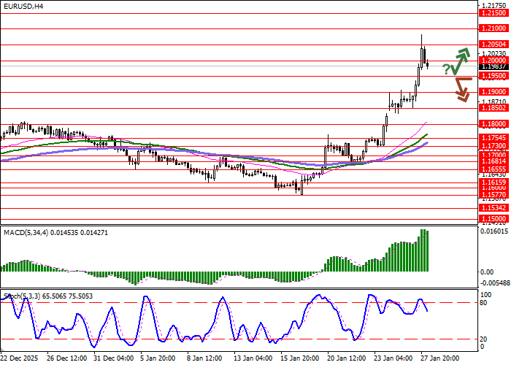This screenshot has width=511, height=365.
Task: Click the 1.1500 price level label
Action: coord(494,218)
